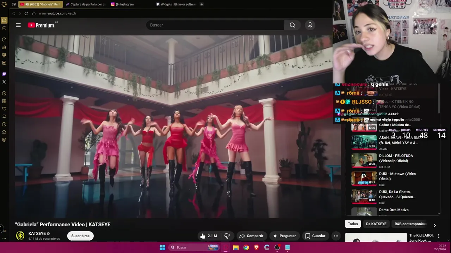Share the video via Compartir
Image resolution: width=451 pixels, height=253 pixels.
click(251, 236)
